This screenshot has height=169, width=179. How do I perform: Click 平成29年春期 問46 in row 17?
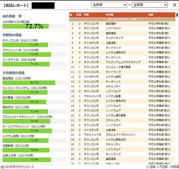pos(159,101)
